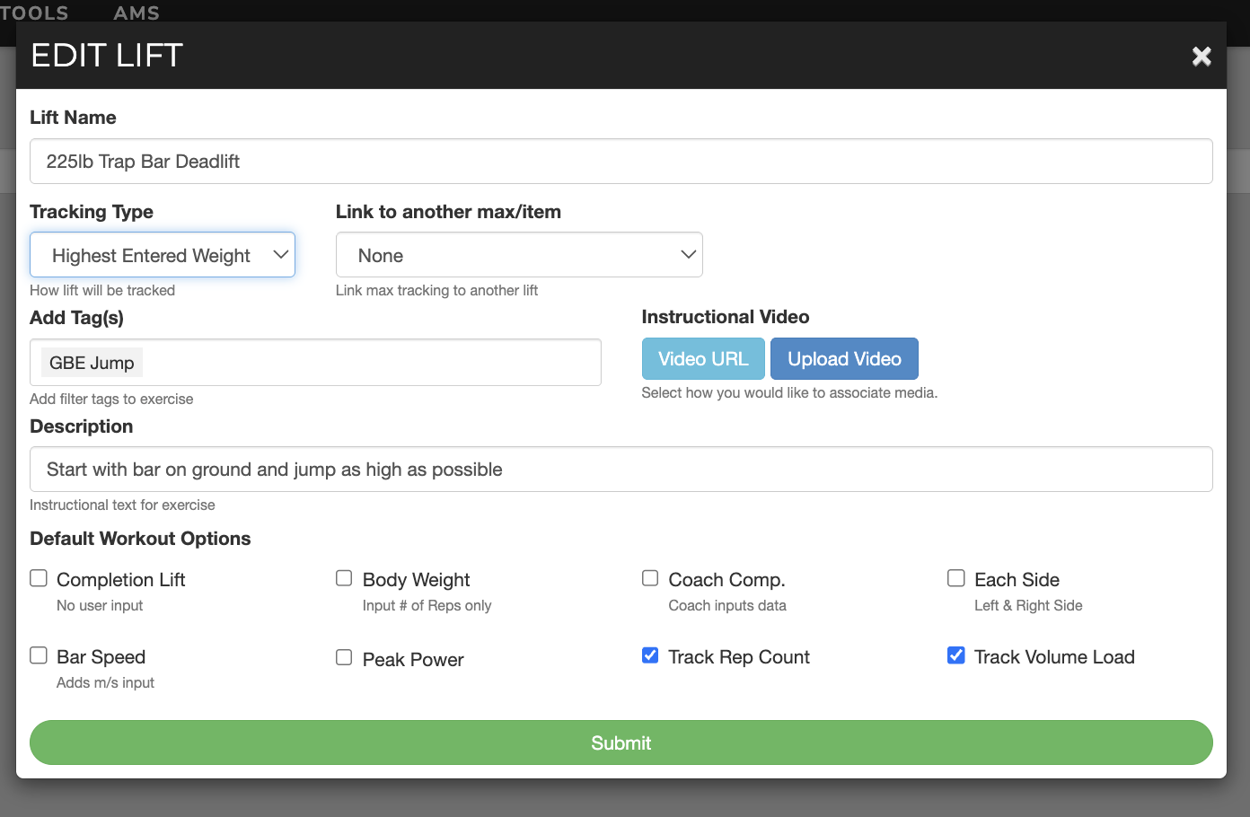Uncheck Track Rep Count
The image size is (1250, 817).
coord(650,655)
